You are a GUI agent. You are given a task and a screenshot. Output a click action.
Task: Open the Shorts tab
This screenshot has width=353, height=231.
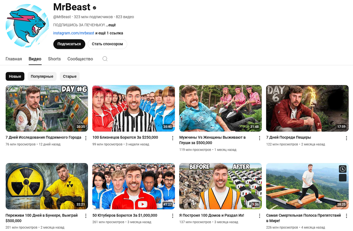54,59
